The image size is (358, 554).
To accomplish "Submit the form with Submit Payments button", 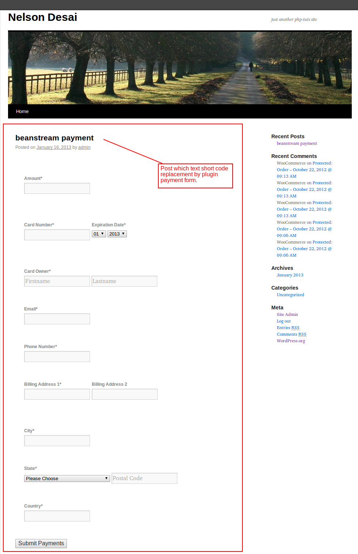I will (41, 543).
